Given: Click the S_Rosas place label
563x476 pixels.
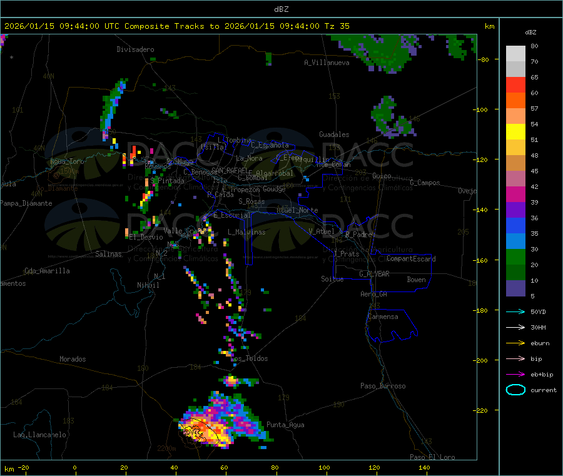Looking at the screenshot, I should (x=251, y=201).
